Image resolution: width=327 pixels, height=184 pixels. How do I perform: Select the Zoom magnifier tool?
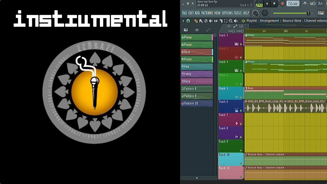click(x=231, y=21)
